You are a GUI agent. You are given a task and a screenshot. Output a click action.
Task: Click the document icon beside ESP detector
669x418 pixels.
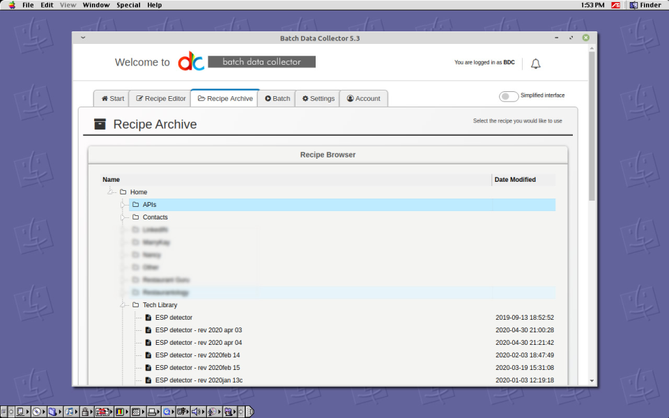(x=147, y=317)
